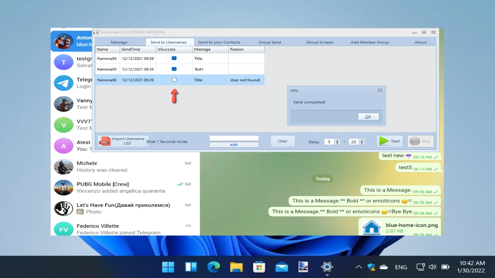Switch to the Message tab
The width and height of the screenshot is (495, 278).
(x=119, y=42)
